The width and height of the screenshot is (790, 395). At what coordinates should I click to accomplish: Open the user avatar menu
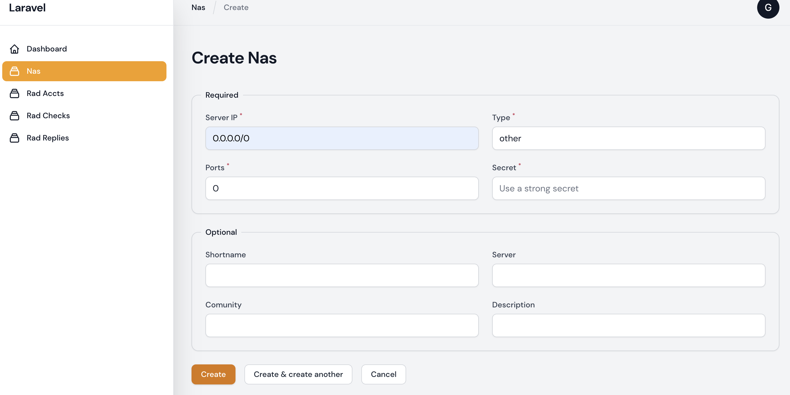pos(768,8)
